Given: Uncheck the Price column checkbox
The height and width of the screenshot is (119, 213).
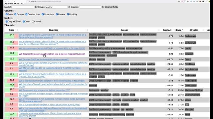Looking at the screenshot, I should (7, 14).
